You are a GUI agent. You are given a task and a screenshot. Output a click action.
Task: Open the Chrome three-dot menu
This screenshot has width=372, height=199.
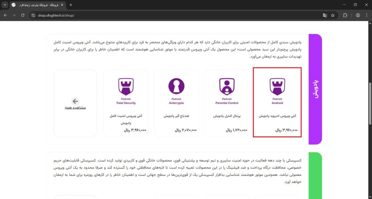pos(367,15)
